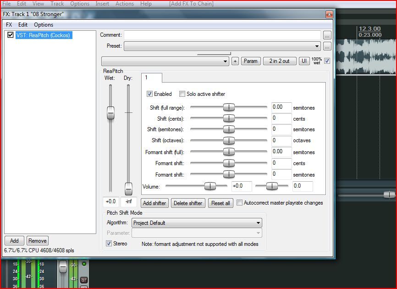397x289 pixels.
Task: Open the FX menu in the FX window
Action: (9, 25)
